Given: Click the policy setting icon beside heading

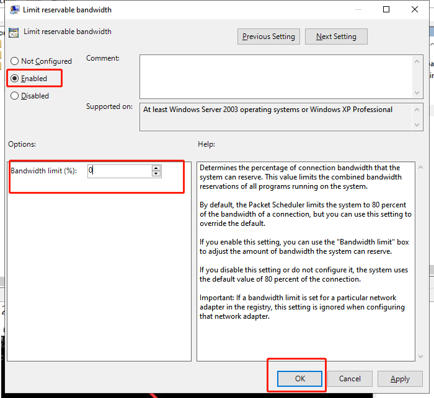Looking at the screenshot, I should (x=14, y=32).
